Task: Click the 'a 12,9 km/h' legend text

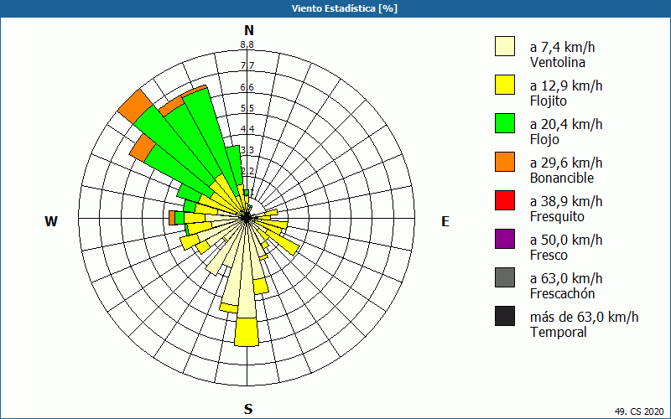Action: pos(565,85)
